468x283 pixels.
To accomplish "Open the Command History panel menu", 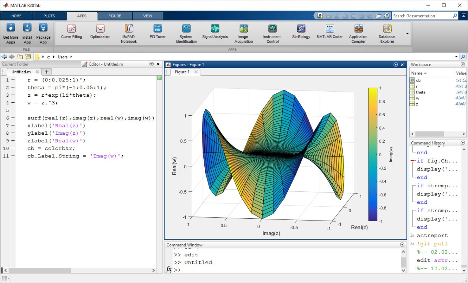I will (463, 143).
